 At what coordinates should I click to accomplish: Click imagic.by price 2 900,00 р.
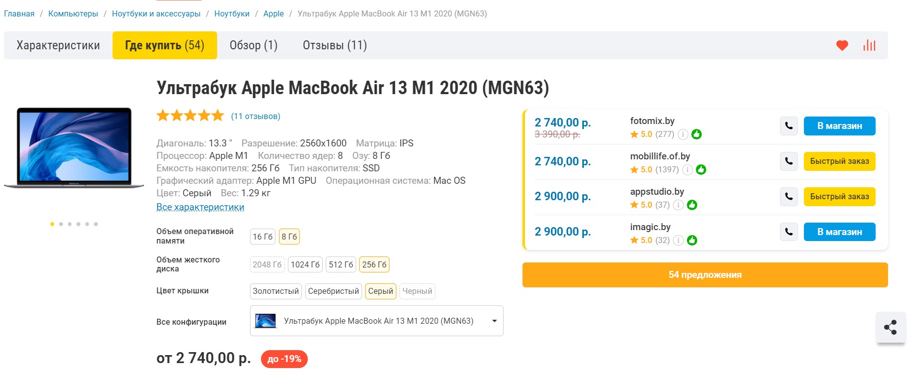563,232
